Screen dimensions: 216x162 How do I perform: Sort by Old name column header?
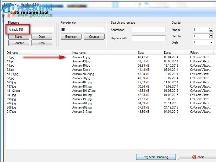[39, 53]
